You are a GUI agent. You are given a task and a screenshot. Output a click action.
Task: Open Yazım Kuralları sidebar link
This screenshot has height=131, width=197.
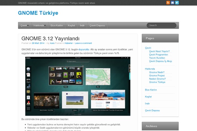157,58
